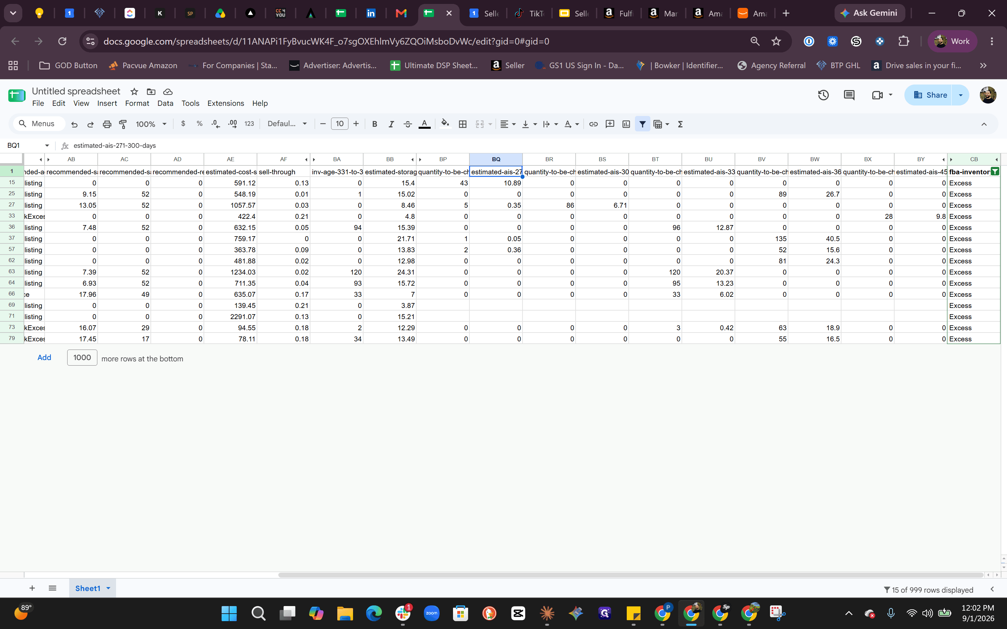The width and height of the screenshot is (1007, 629).
Task: Format as currency with the dollar icon
Action: pyautogui.click(x=183, y=124)
